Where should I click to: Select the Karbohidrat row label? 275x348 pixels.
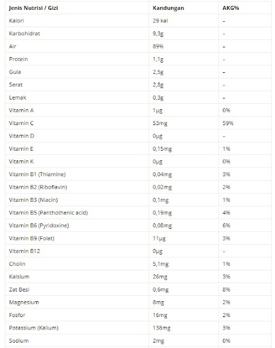[x=24, y=34]
